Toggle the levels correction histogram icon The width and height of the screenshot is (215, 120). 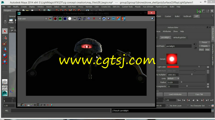[28, 105]
